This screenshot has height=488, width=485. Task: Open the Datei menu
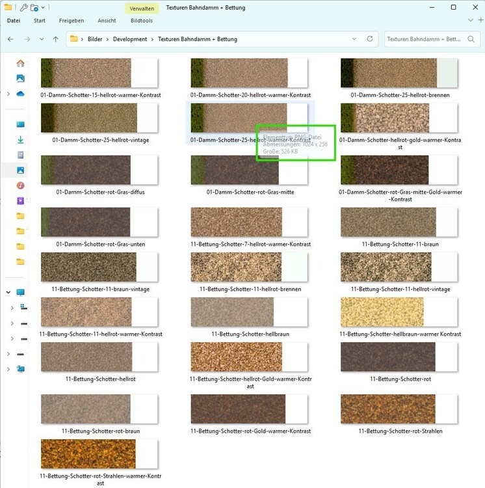[14, 21]
